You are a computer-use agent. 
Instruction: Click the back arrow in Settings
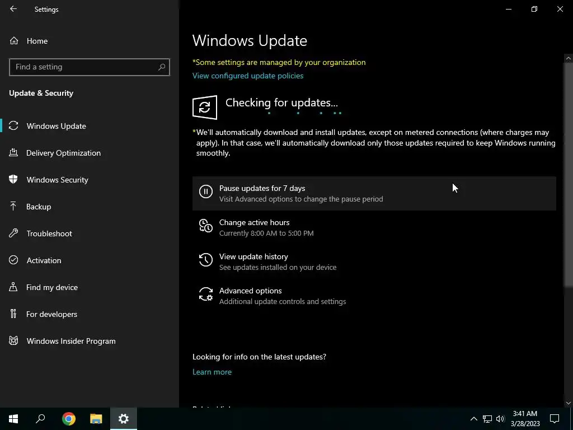(13, 9)
